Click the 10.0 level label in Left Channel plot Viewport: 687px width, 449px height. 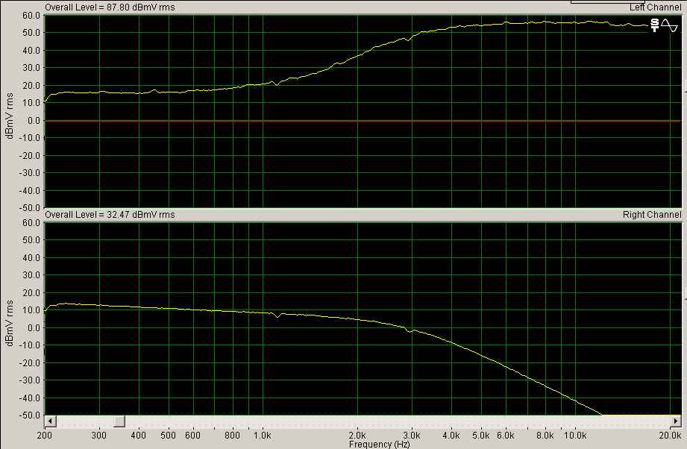coord(33,103)
